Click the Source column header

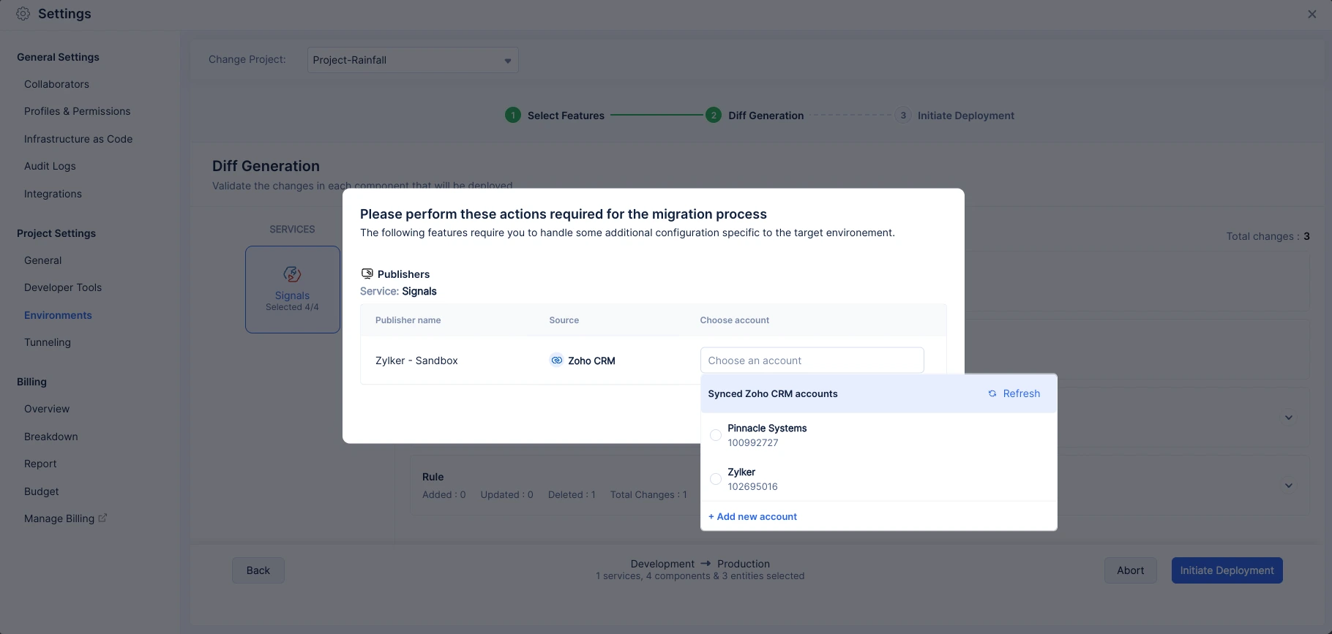click(564, 320)
